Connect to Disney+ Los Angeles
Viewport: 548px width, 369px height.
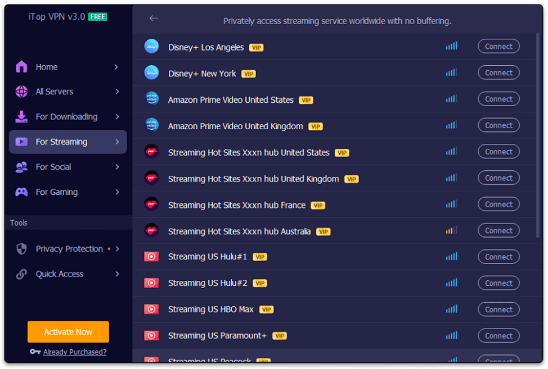pyautogui.click(x=498, y=47)
